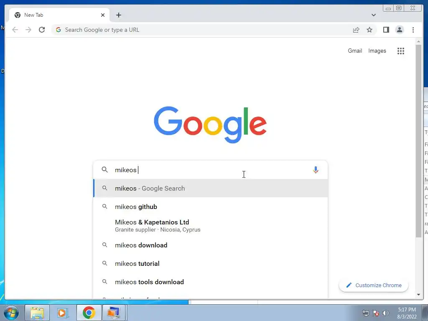The image size is (428, 321).
Task: Close the New Tab tab
Action: coord(103,15)
